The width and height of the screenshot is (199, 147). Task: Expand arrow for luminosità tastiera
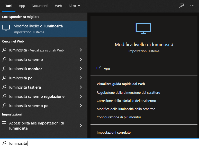pyautogui.click(x=81, y=87)
